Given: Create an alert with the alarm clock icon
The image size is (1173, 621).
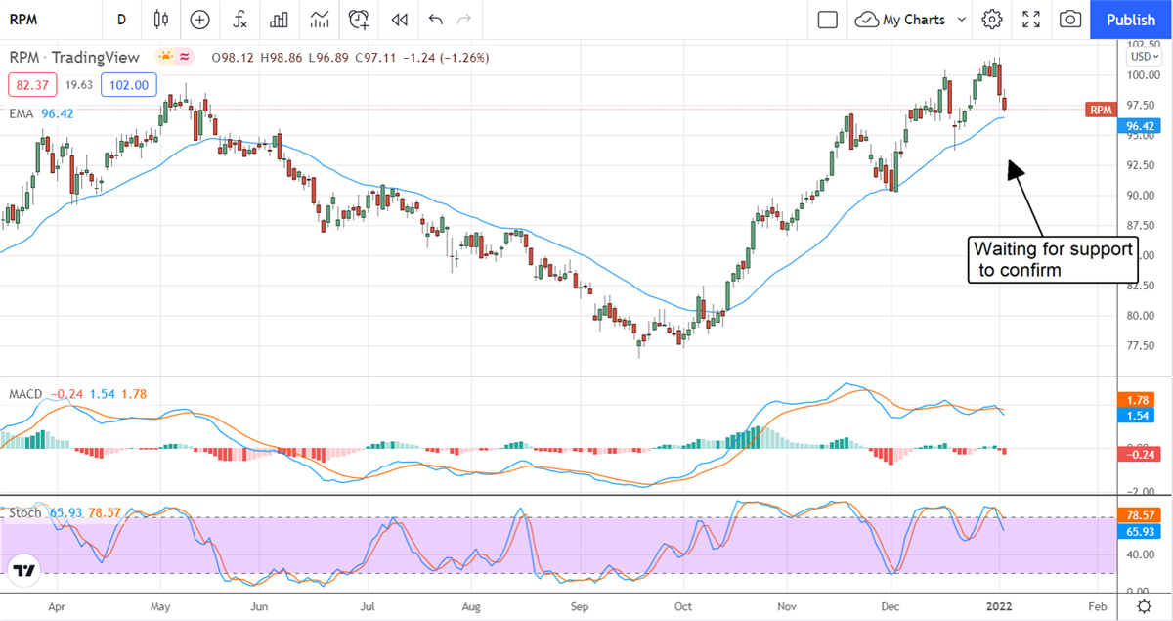Looking at the screenshot, I should click(x=360, y=20).
